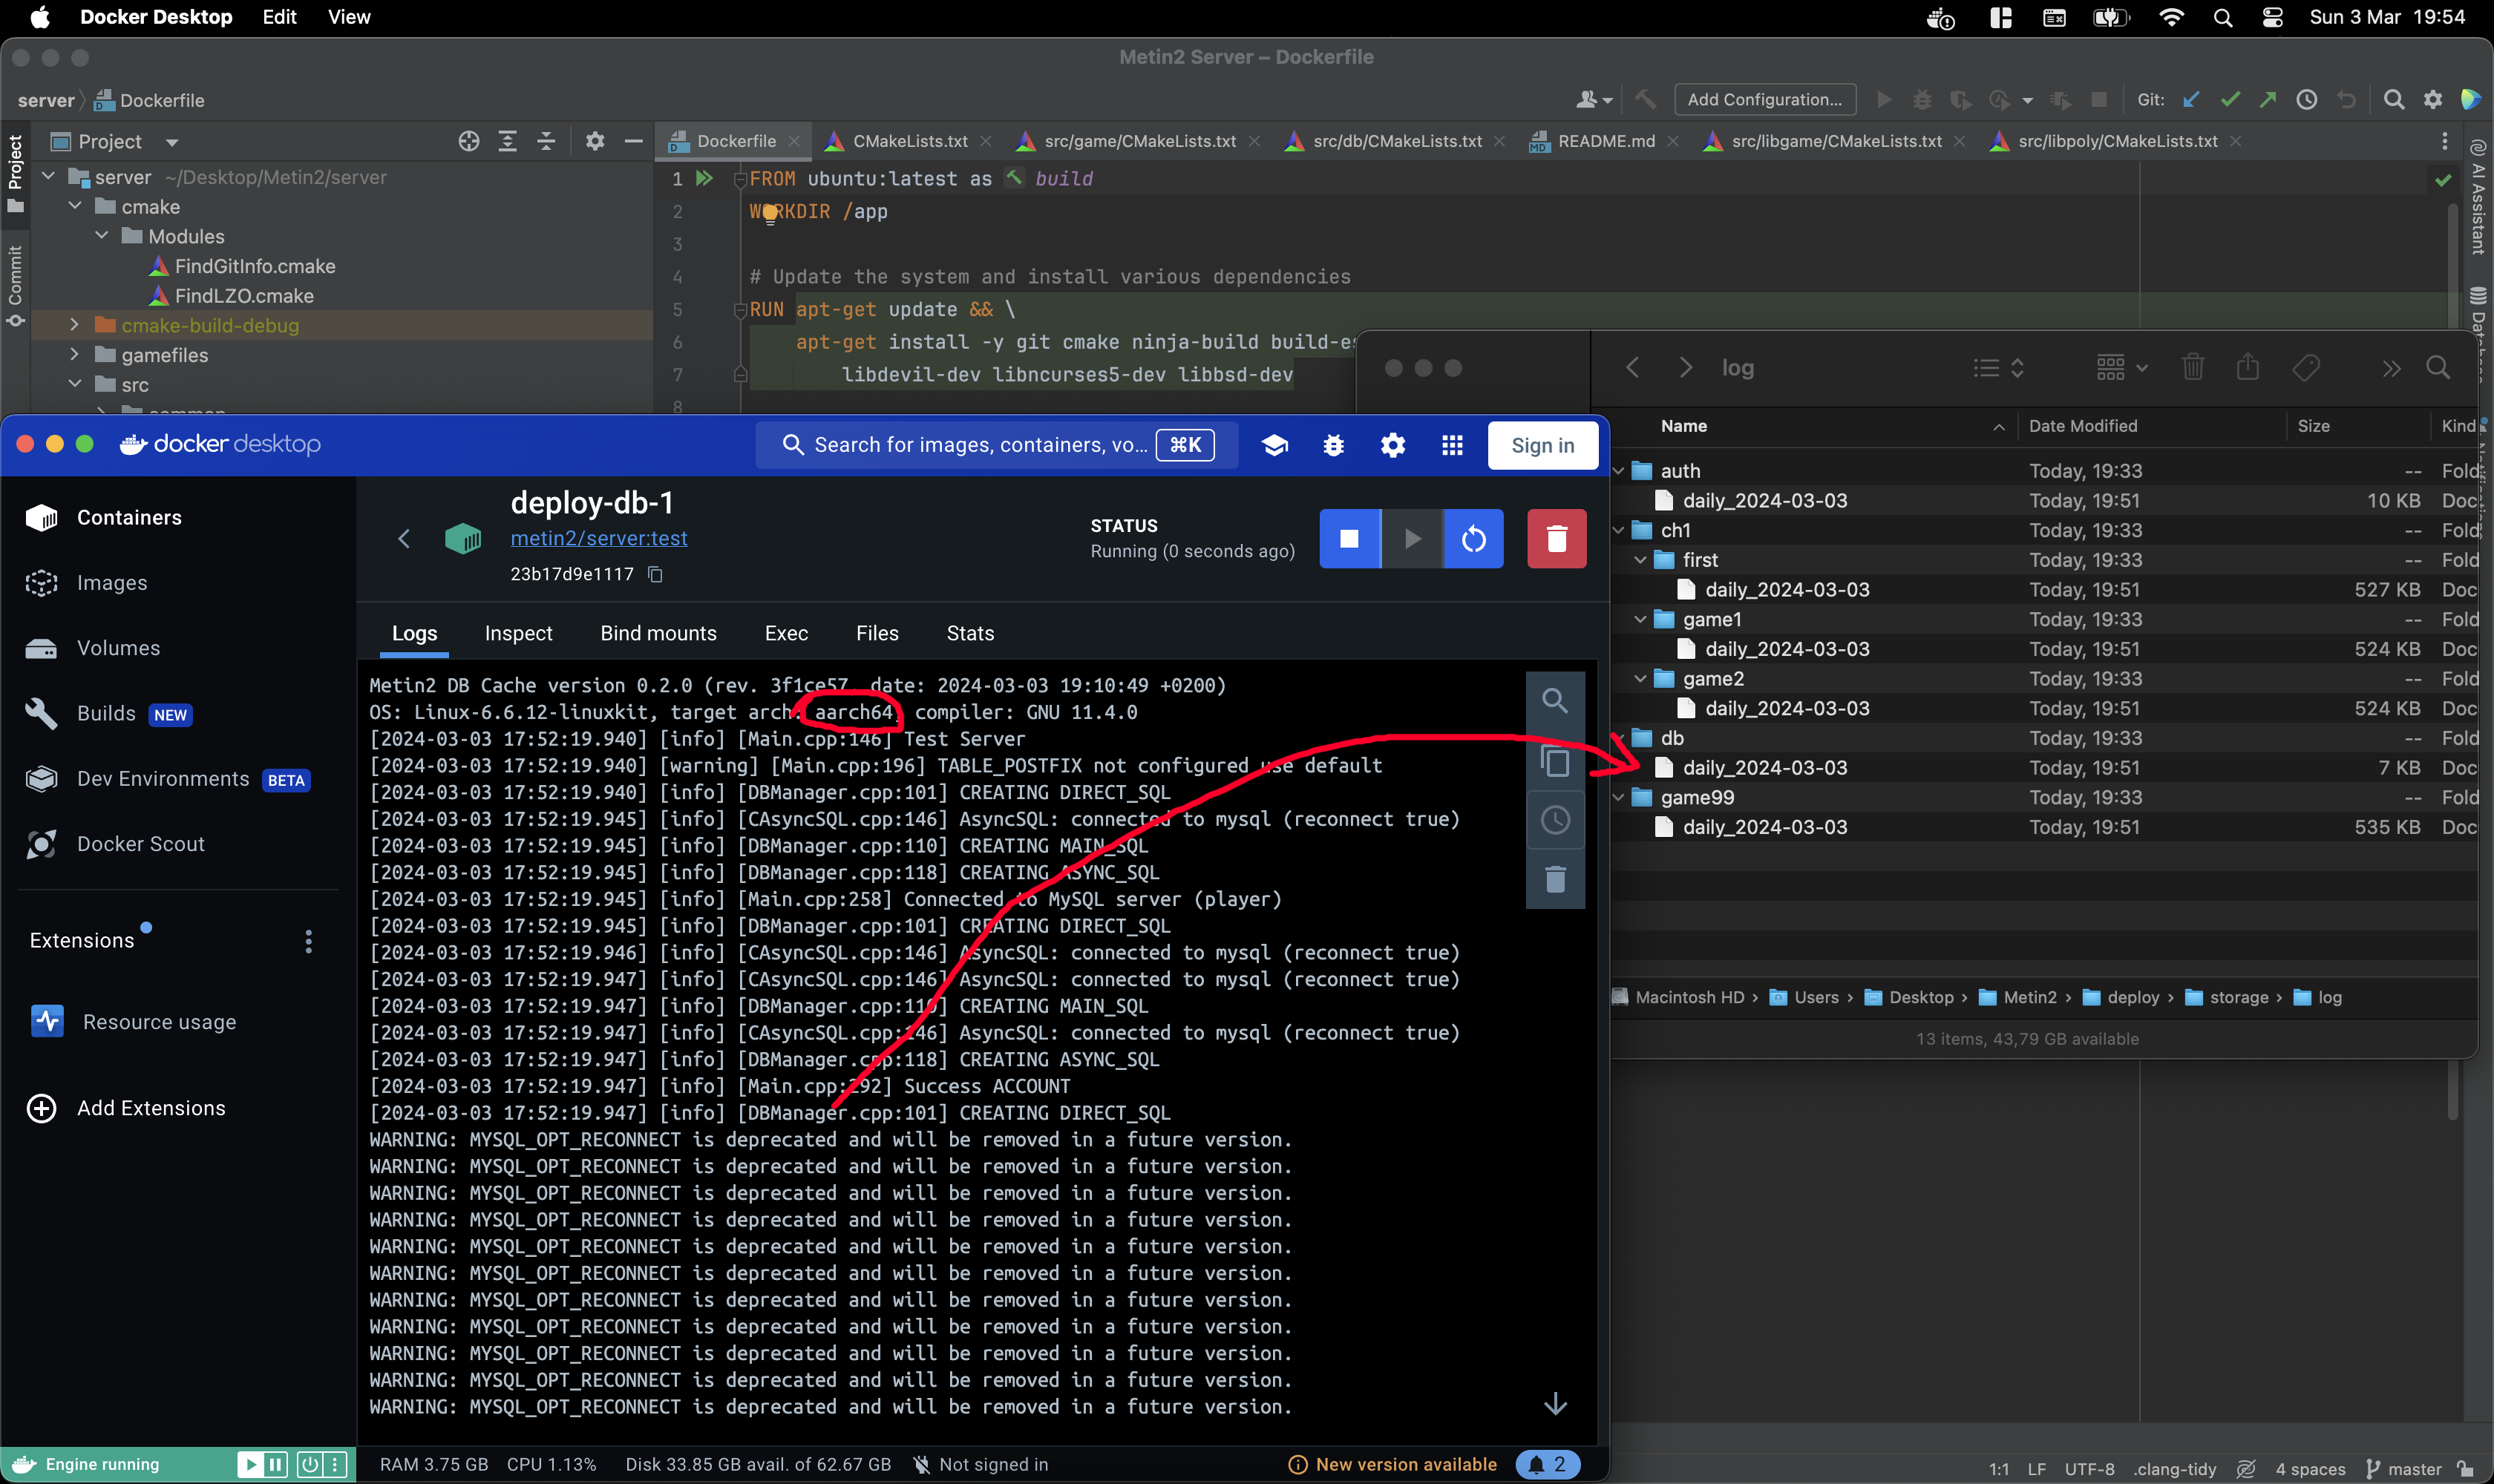Viewport: 2494px width, 1484px height.
Task: Open IDE git branch master widget
Action: click(2405, 1469)
